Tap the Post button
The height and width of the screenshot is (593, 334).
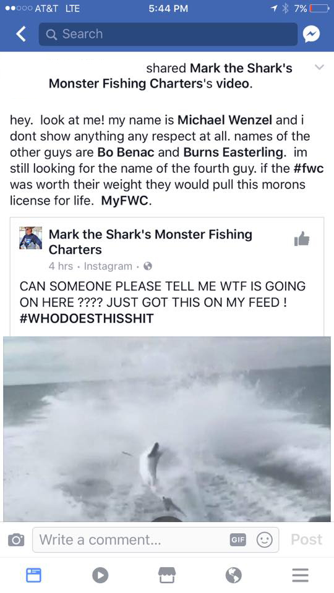coord(306,540)
